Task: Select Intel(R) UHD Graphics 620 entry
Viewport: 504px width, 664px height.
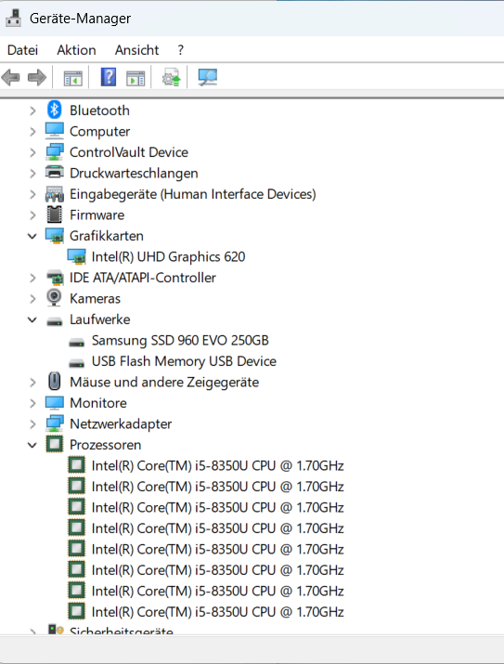Action: click(168, 256)
